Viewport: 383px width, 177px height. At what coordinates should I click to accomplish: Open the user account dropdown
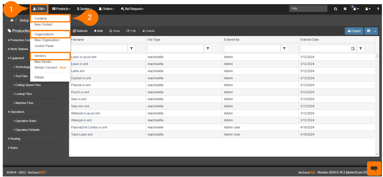click(x=368, y=9)
